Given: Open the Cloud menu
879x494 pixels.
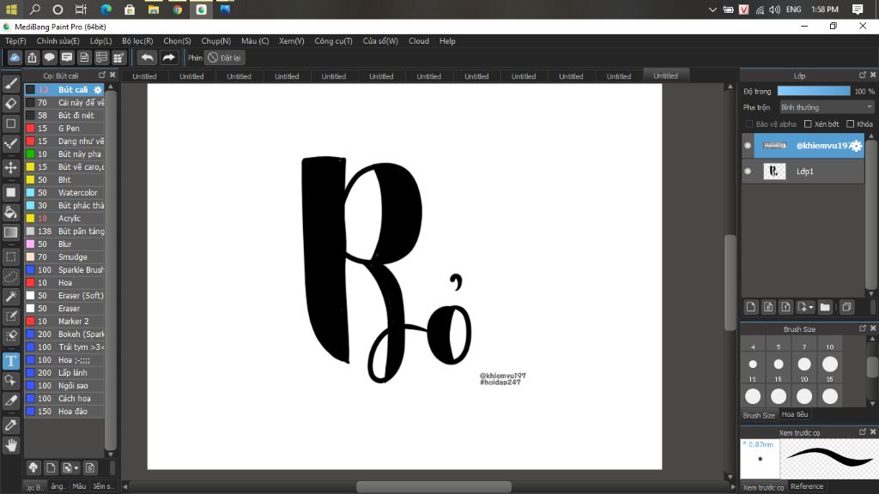Looking at the screenshot, I should [x=419, y=41].
